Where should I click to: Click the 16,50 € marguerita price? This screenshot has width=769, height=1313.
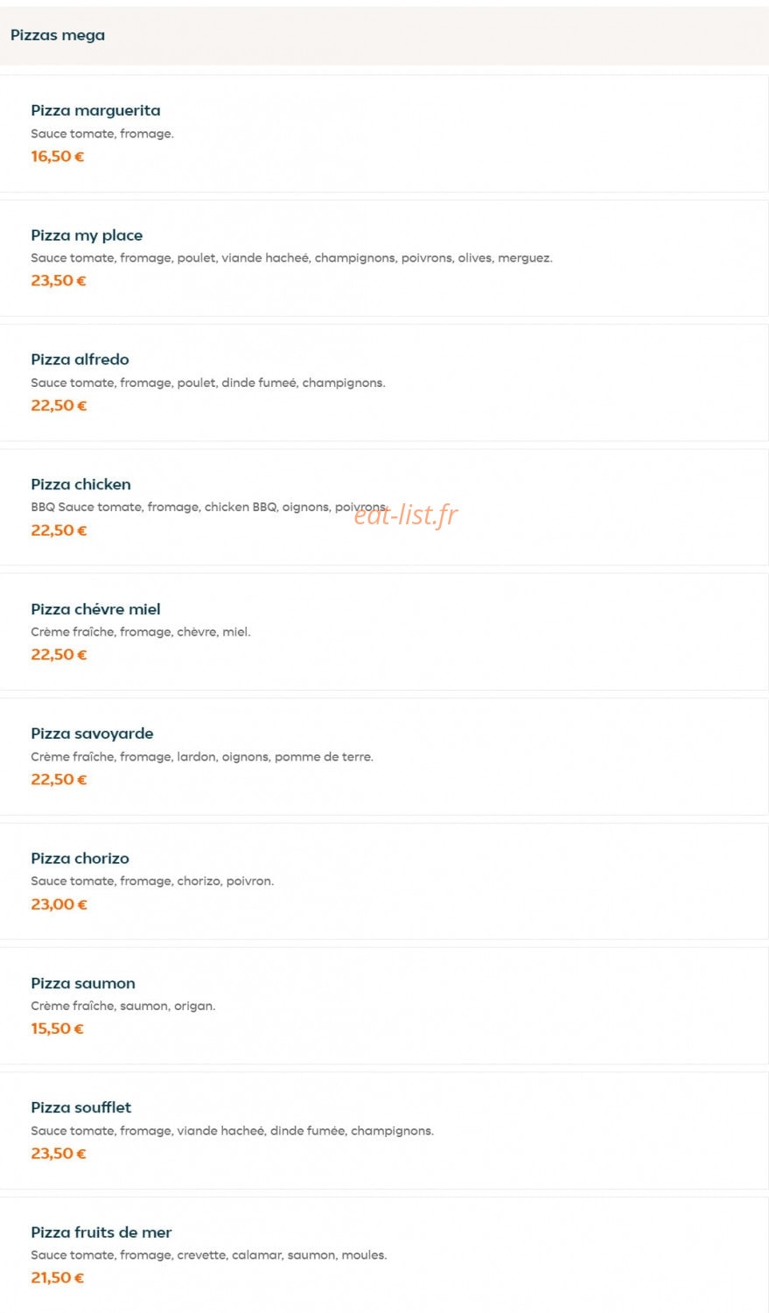(58, 157)
